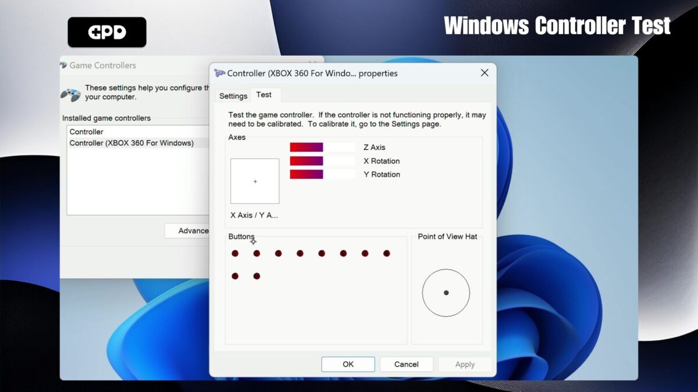The width and height of the screenshot is (698, 392).
Task: Click the Y Rotation progress bar
Action: click(x=322, y=174)
